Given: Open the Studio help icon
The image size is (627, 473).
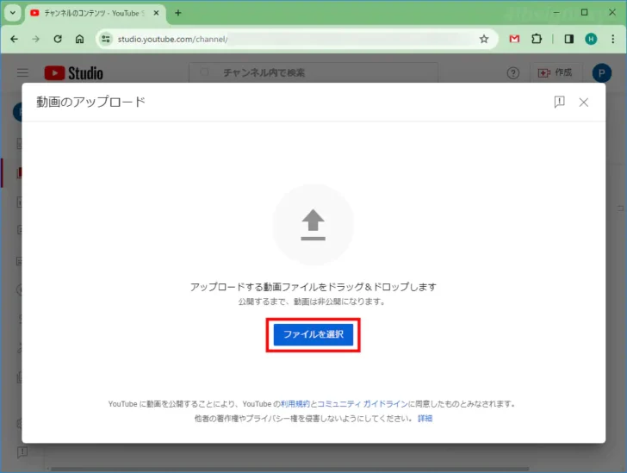Looking at the screenshot, I should coord(513,73).
